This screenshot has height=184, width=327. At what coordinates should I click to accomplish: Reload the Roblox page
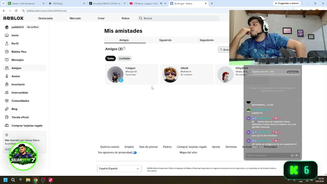16,11
